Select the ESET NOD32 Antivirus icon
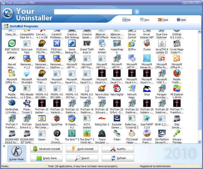203x169 pixels. click(x=12, y=43)
